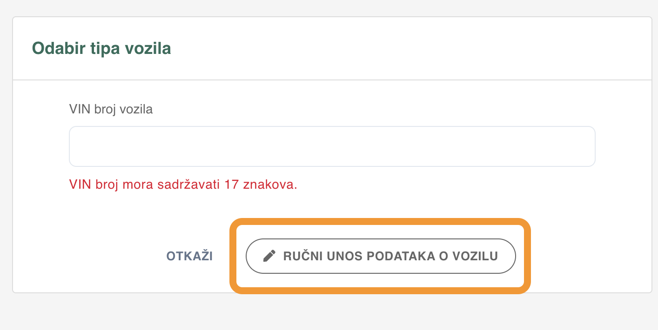Dismiss the dialog via Otkaži
The image size is (658, 330).
190,256
